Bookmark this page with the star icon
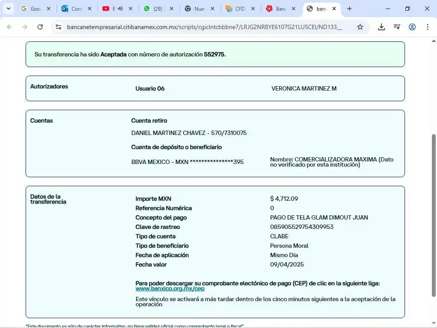 click(x=360, y=27)
